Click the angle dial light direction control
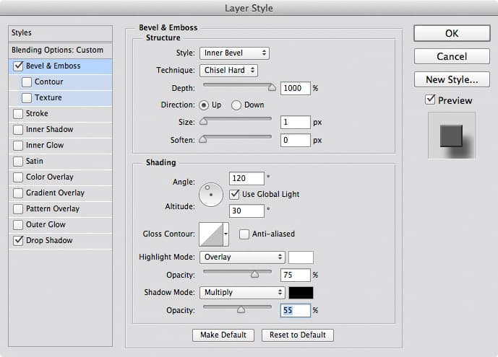The width and height of the screenshot is (498, 357). click(x=211, y=195)
